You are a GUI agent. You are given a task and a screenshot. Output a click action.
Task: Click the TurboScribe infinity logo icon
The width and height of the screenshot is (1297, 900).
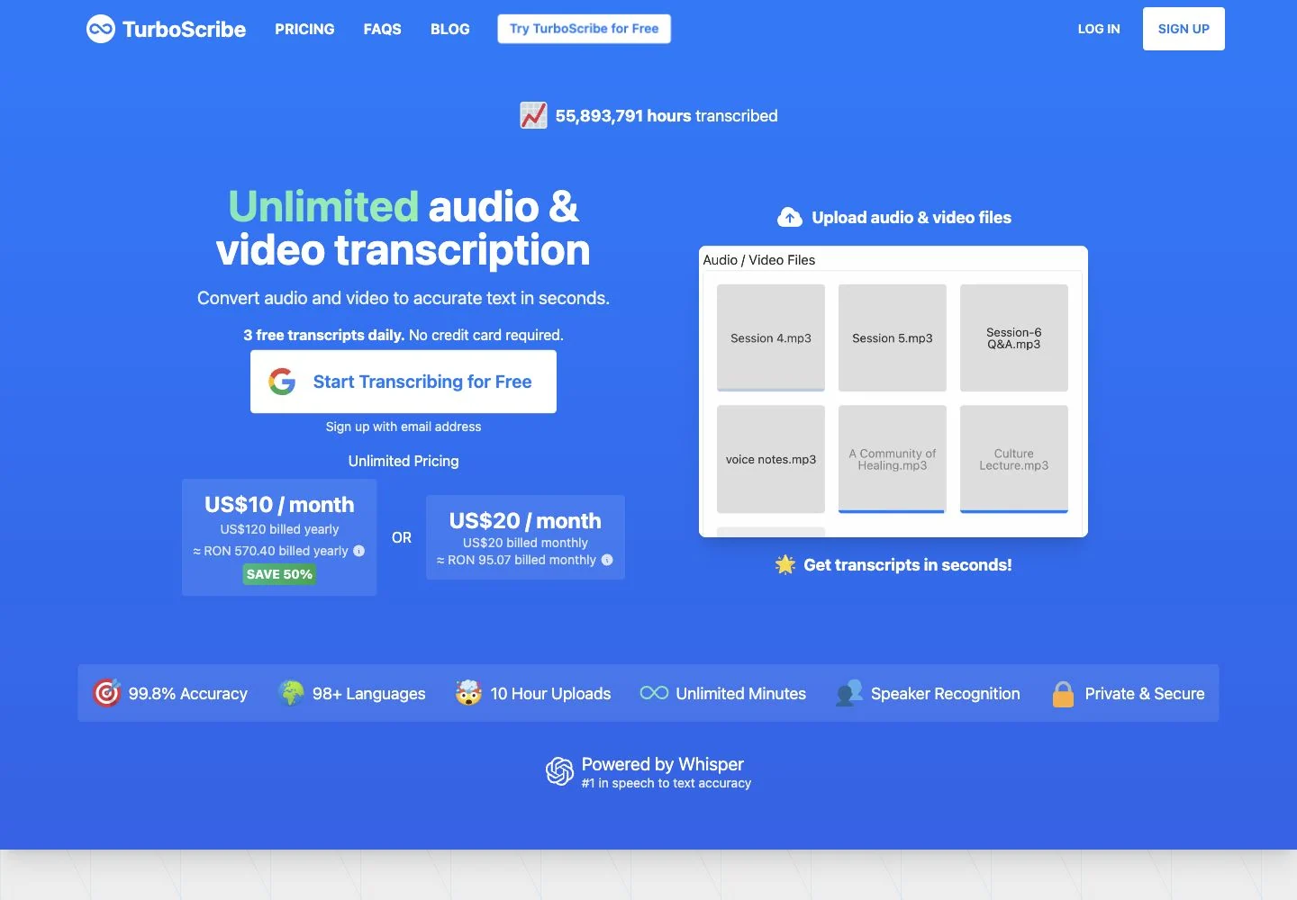101,29
